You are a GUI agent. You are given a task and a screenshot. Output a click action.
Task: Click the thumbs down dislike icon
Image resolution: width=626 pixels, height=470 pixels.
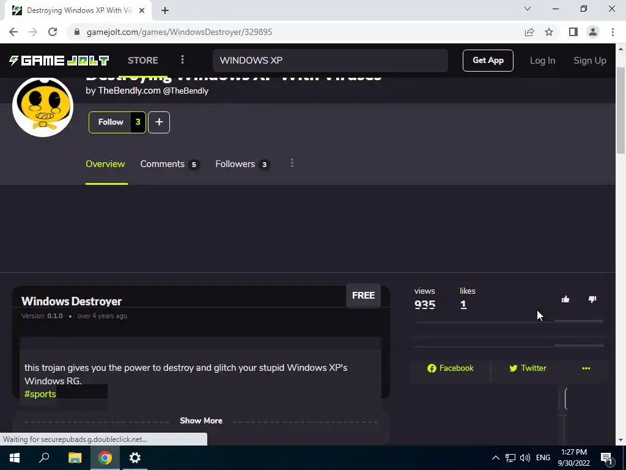coord(592,299)
